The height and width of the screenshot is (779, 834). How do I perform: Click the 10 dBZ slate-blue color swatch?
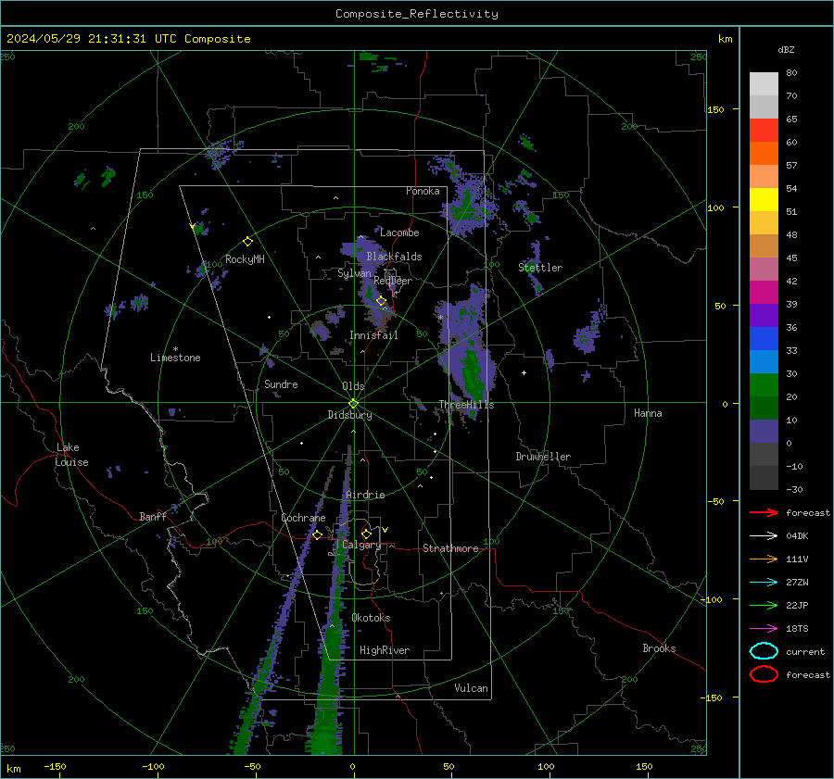click(x=764, y=432)
